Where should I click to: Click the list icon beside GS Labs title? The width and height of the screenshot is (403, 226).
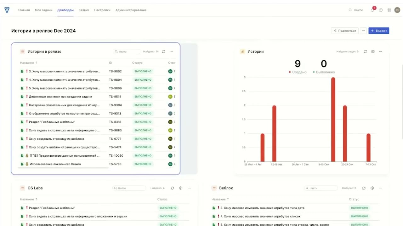(22, 188)
